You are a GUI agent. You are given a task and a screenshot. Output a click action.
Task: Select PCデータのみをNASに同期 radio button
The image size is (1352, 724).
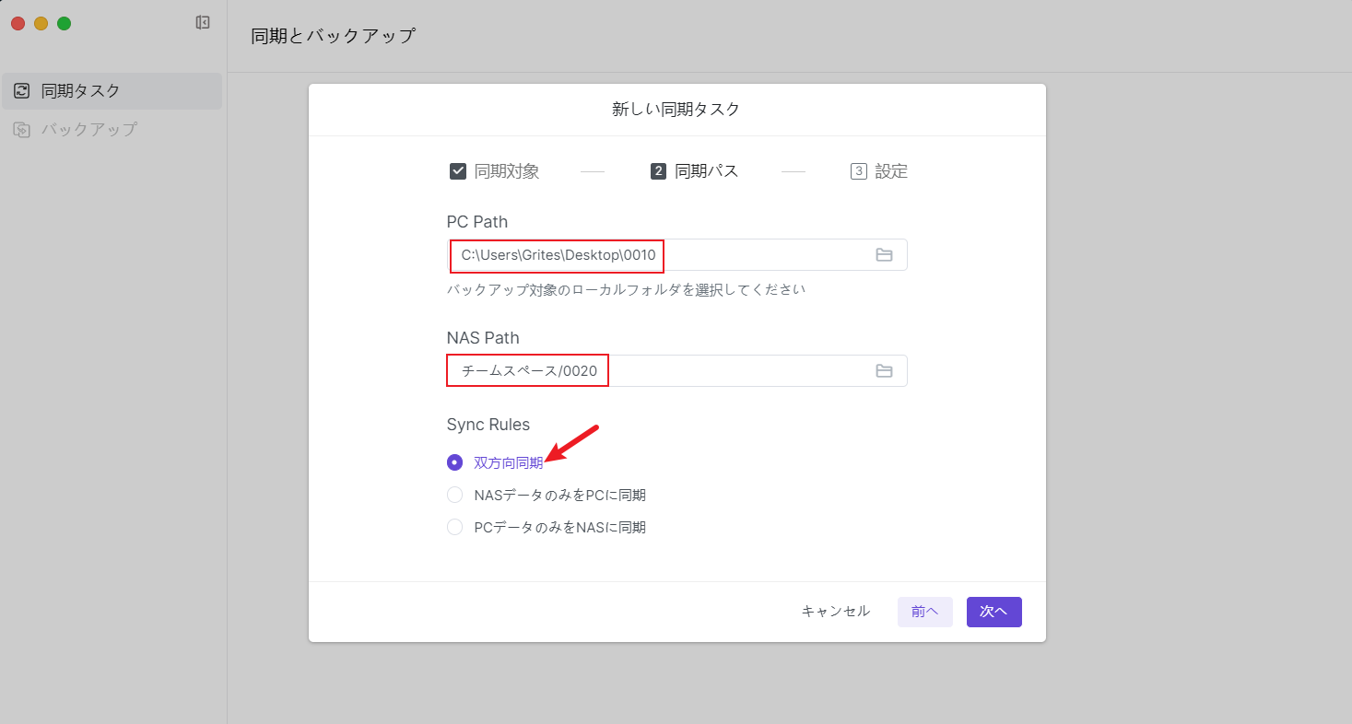tap(454, 528)
